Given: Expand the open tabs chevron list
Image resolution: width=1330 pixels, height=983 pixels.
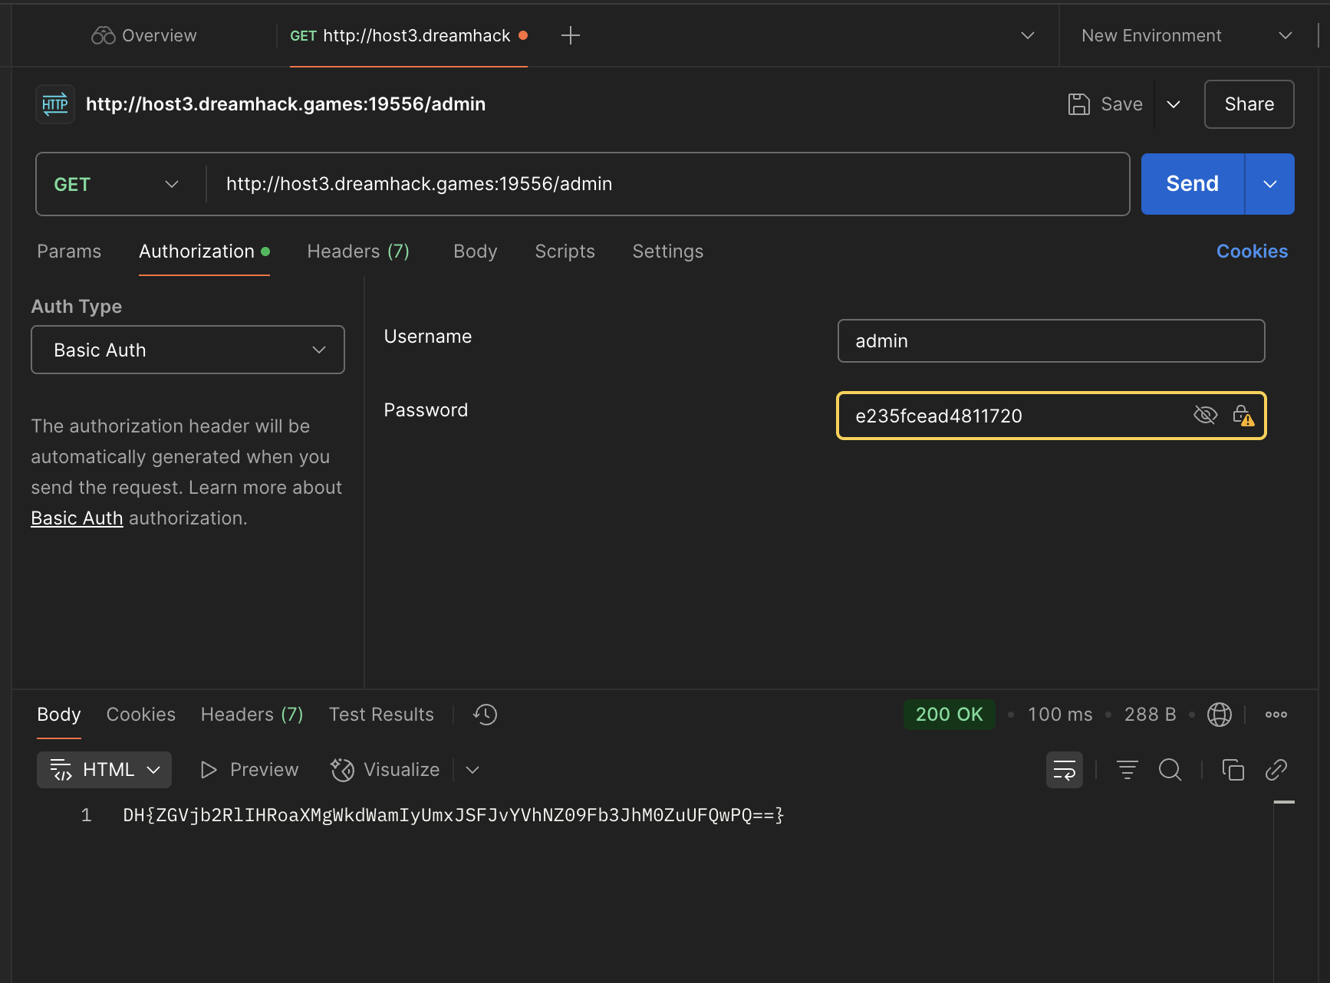Looking at the screenshot, I should (x=1028, y=35).
